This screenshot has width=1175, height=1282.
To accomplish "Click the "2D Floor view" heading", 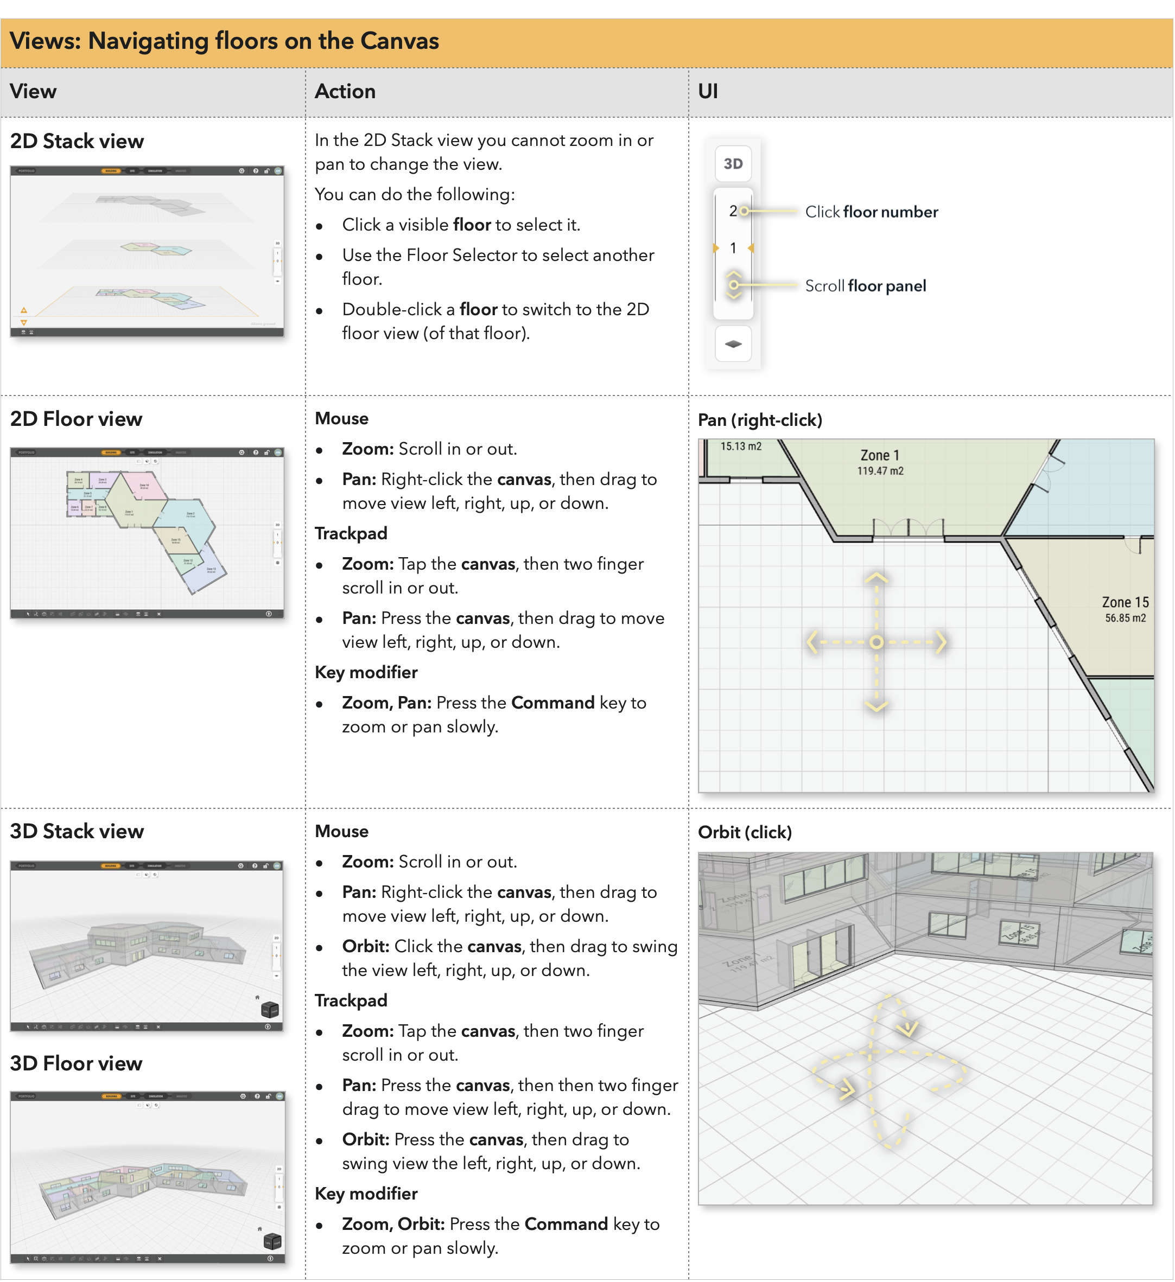I will (x=77, y=419).
